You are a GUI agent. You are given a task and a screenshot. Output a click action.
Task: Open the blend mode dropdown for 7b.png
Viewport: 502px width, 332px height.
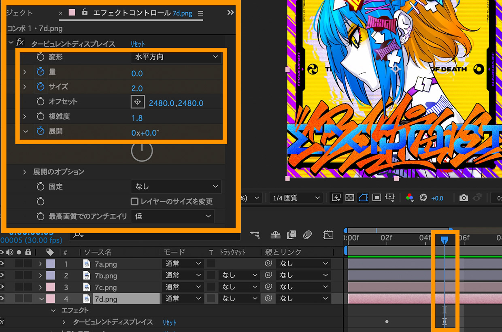click(x=183, y=275)
